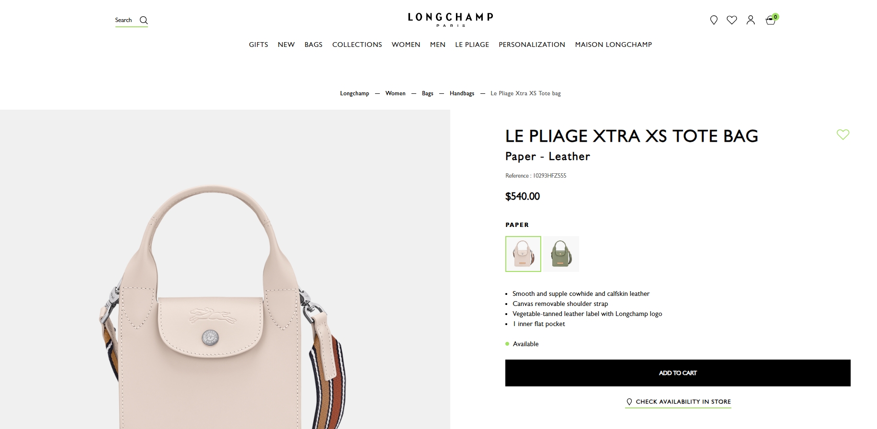Open the Gifts menu
The height and width of the screenshot is (429, 877).
click(259, 45)
